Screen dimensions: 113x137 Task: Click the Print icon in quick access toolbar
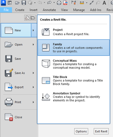[59, 3]
